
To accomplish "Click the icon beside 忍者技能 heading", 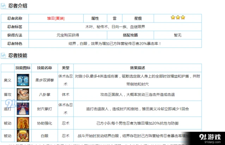I will [4, 56].
